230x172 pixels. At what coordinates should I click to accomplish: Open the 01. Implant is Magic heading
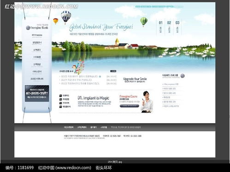point(93,98)
